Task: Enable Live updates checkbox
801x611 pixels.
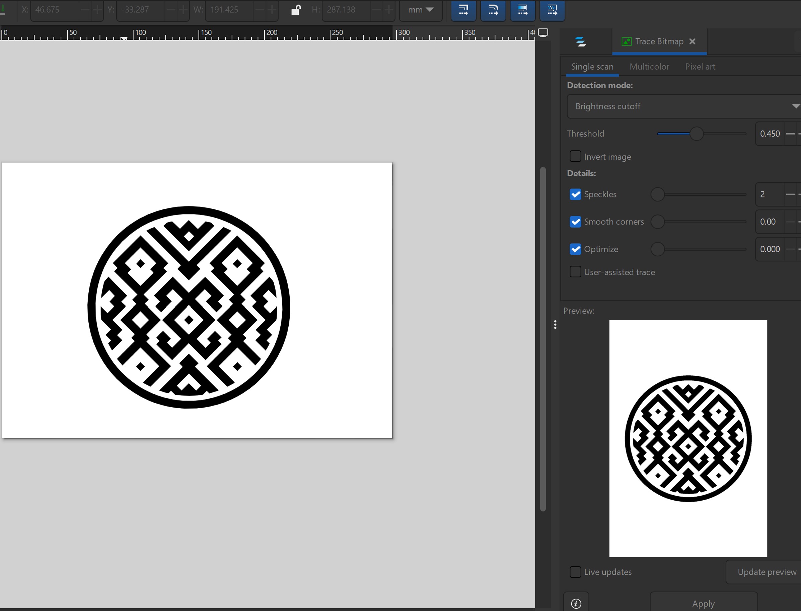Action: [575, 572]
